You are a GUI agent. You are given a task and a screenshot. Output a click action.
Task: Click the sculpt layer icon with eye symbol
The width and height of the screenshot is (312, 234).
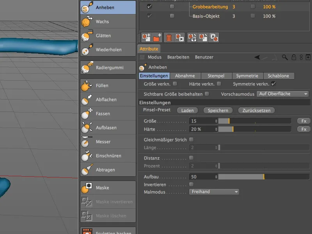[x=192, y=37]
